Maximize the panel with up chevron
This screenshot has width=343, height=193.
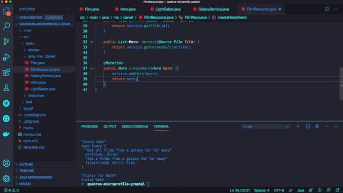coord(326,127)
